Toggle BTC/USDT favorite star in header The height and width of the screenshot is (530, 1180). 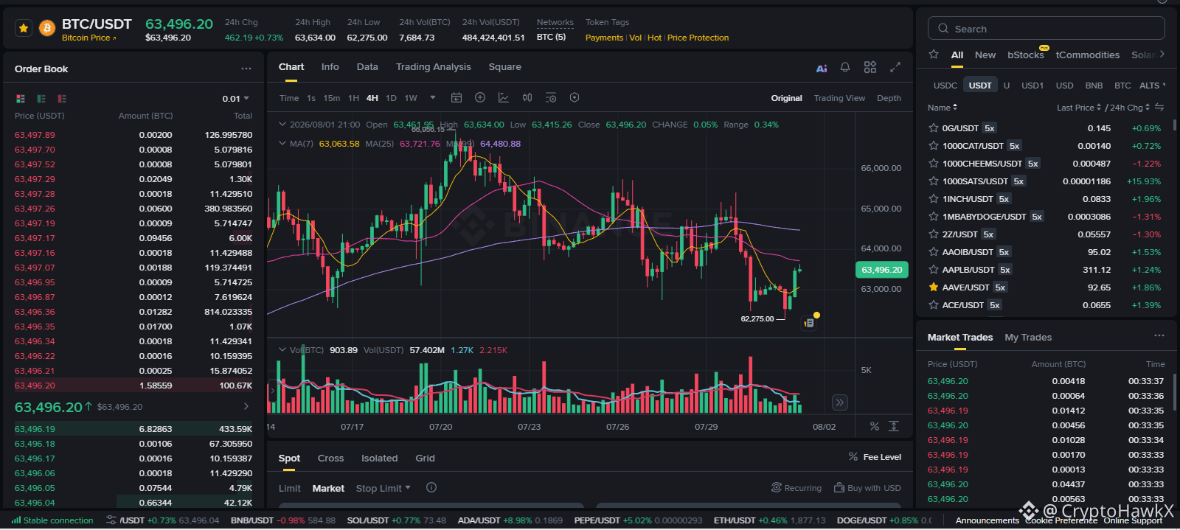[24, 29]
